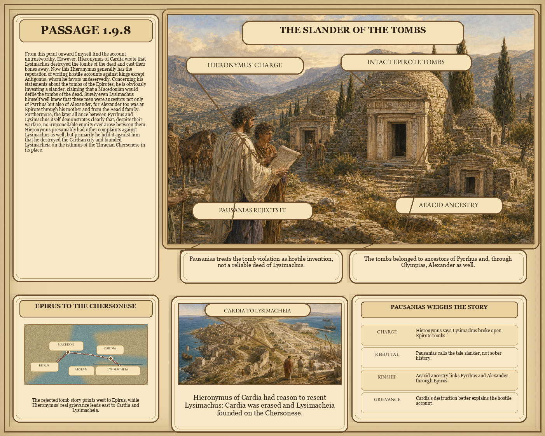This screenshot has height=436, width=545.
Task: Click the GRIEVANCE row
Action: pos(439,403)
